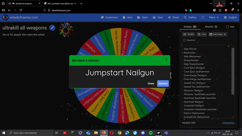Shuffle the entries list
Screen dimensions: 242x136
coord(188,34)
